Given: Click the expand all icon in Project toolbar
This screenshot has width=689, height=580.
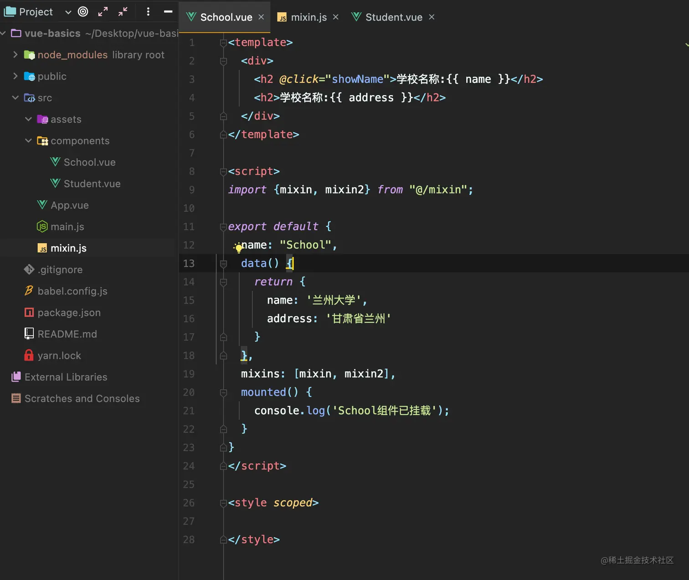Looking at the screenshot, I should pos(103,12).
